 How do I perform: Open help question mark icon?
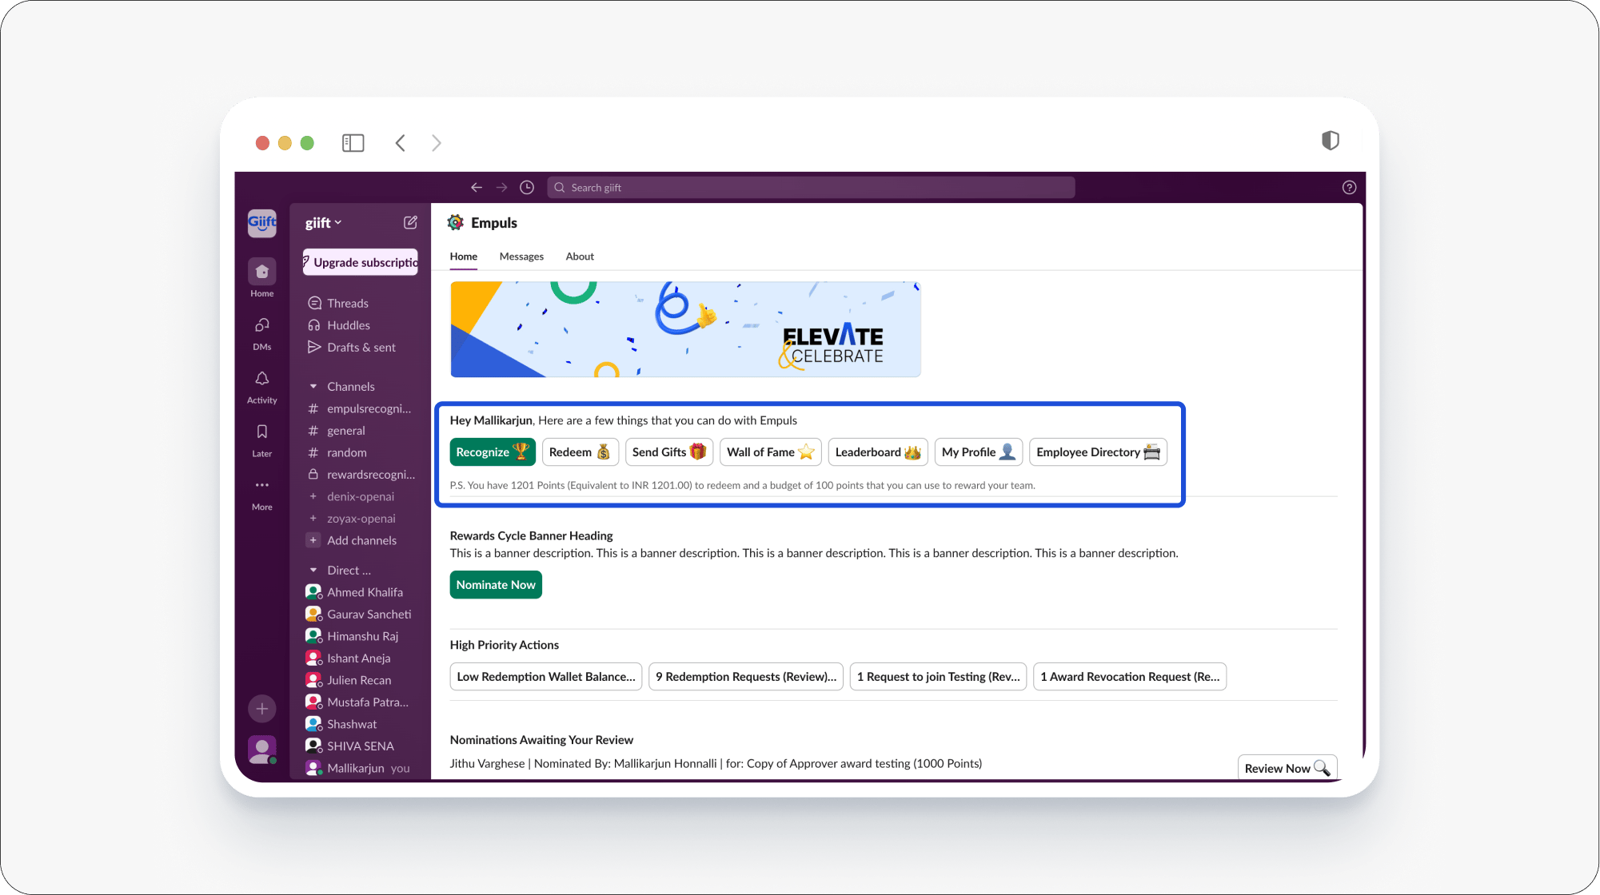pos(1349,187)
